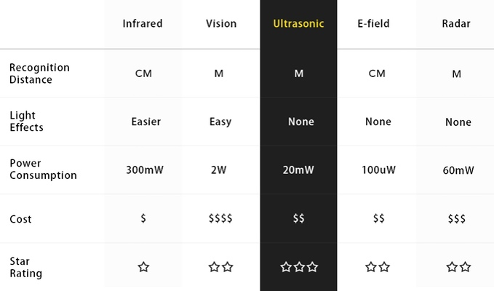Click the Power Consumption row label
494x291 pixels.
click(x=43, y=170)
